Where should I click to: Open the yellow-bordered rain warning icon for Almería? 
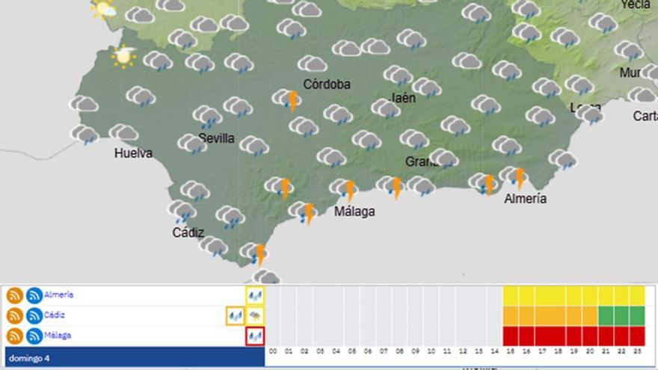pyautogui.click(x=255, y=296)
